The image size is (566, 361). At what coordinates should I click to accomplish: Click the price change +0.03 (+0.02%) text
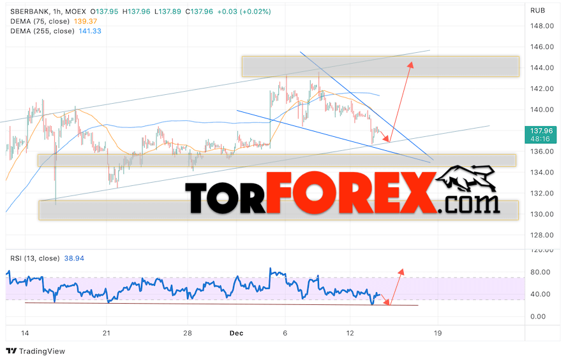(244, 11)
